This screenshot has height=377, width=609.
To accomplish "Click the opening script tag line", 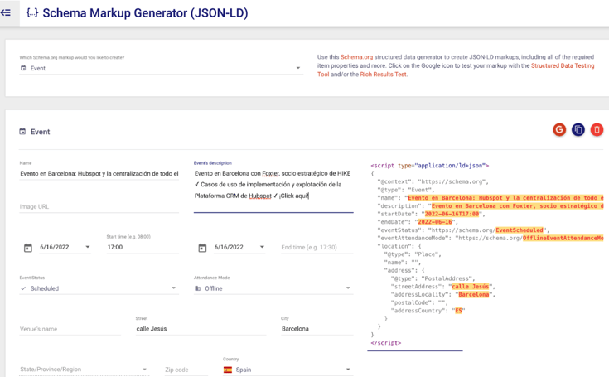I will [429, 166].
